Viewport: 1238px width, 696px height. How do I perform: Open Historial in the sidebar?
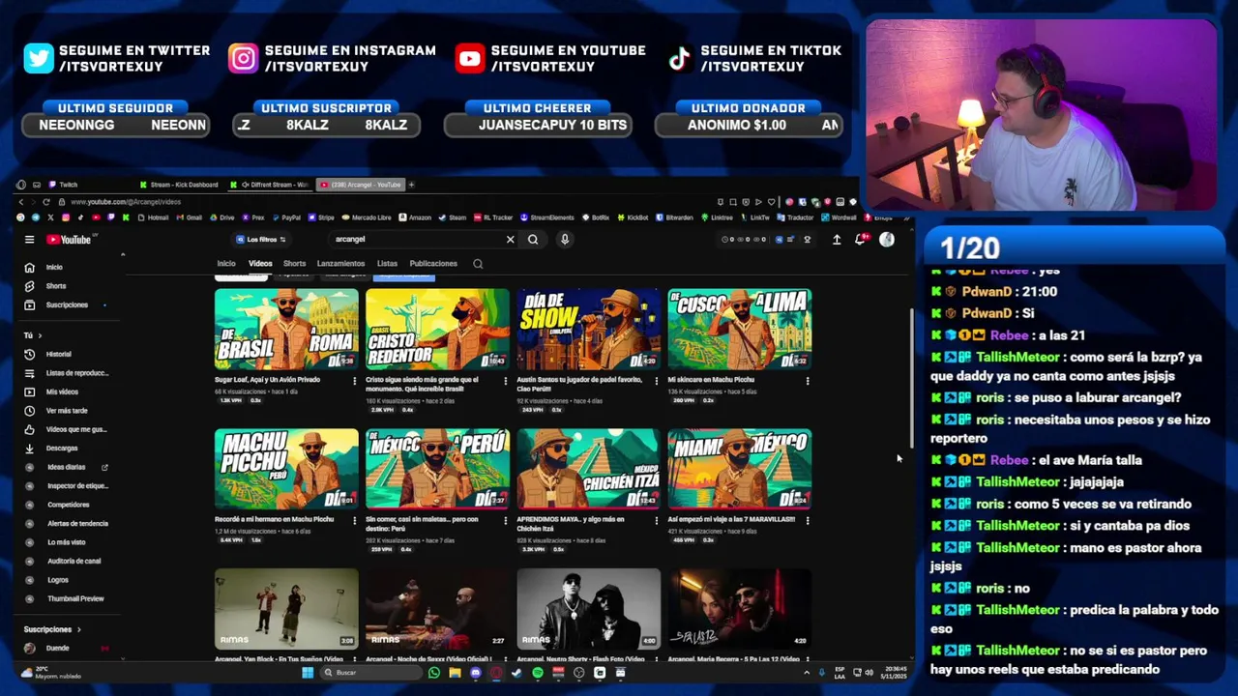click(68, 355)
